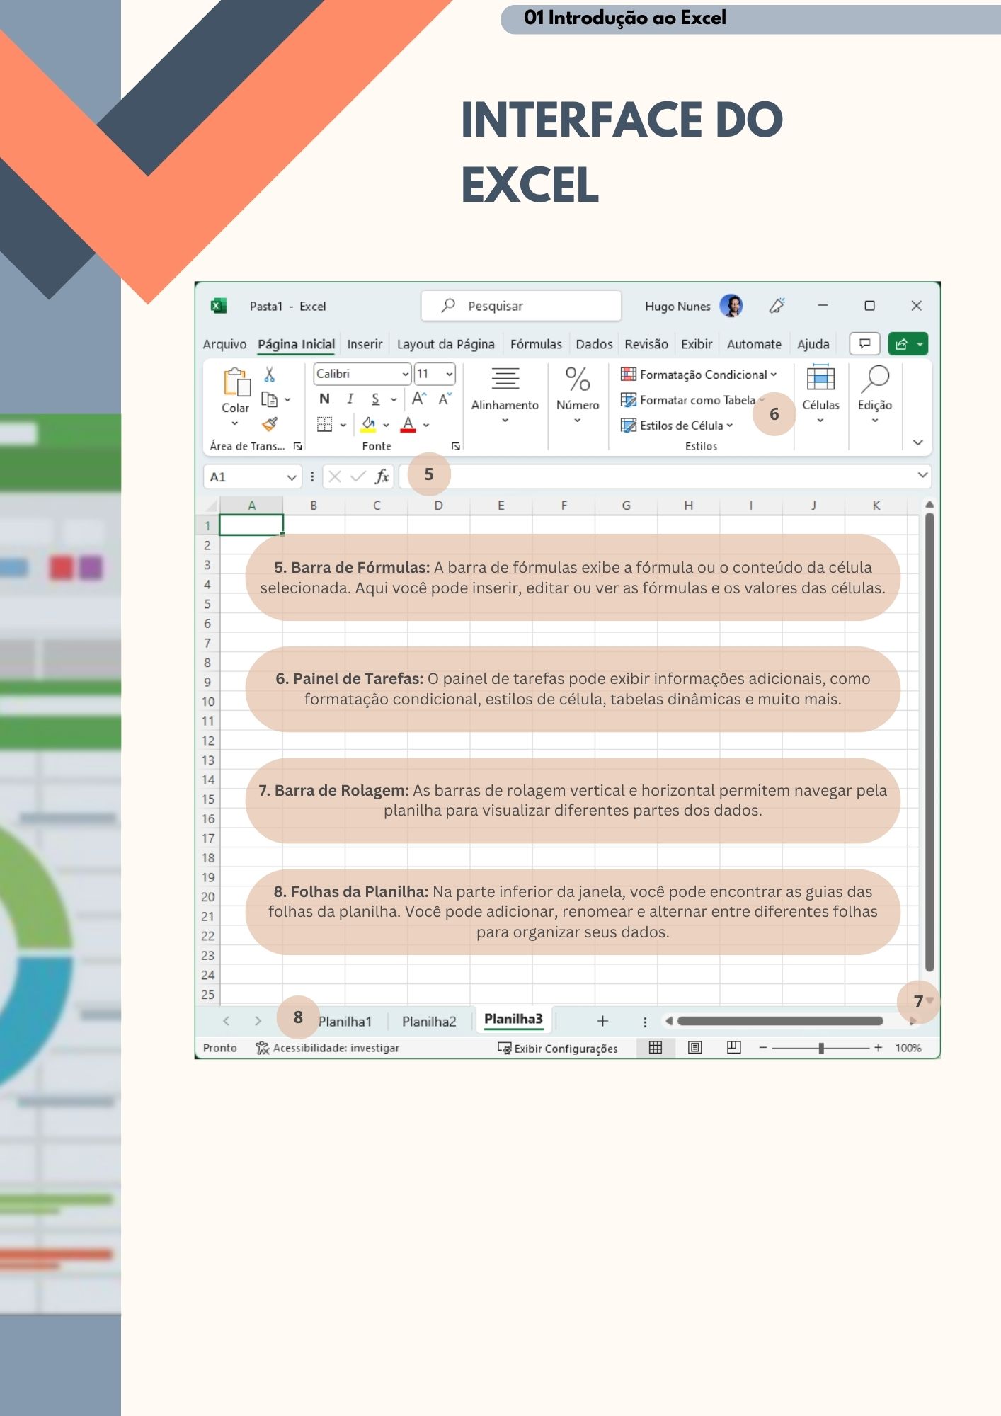The width and height of the screenshot is (1001, 1416).
Task: Click the fx insert function icon
Action: pos(382,476)
